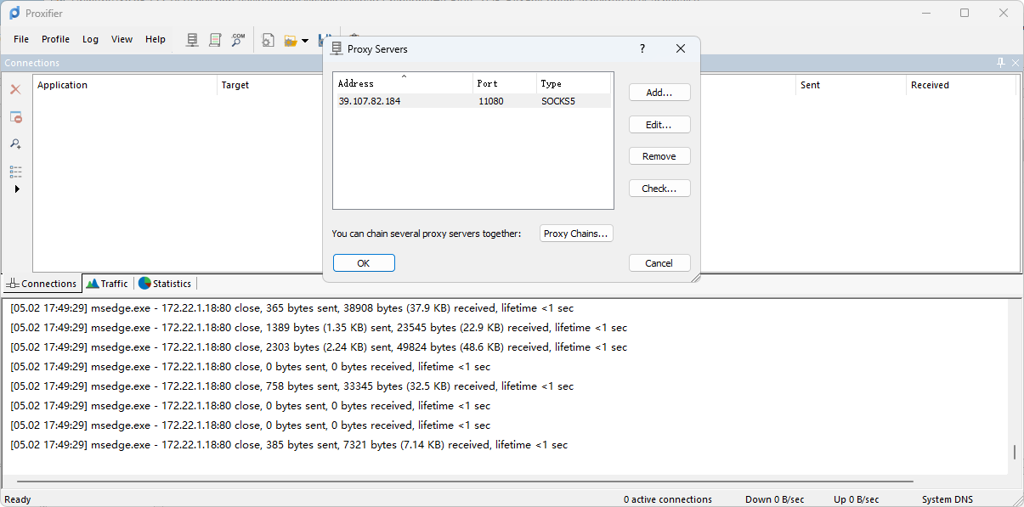Click the Edit... button
Image resolution: width=1024 pixels, height=507 pixels.
659,125
